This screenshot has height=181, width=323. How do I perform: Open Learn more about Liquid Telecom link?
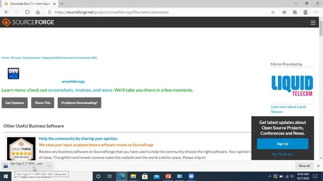(288, 109)
